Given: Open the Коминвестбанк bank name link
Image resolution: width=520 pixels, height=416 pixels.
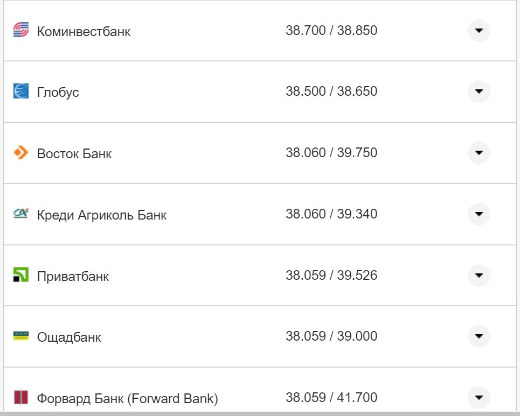Looking at the screenshot, I should click(84, 31).
